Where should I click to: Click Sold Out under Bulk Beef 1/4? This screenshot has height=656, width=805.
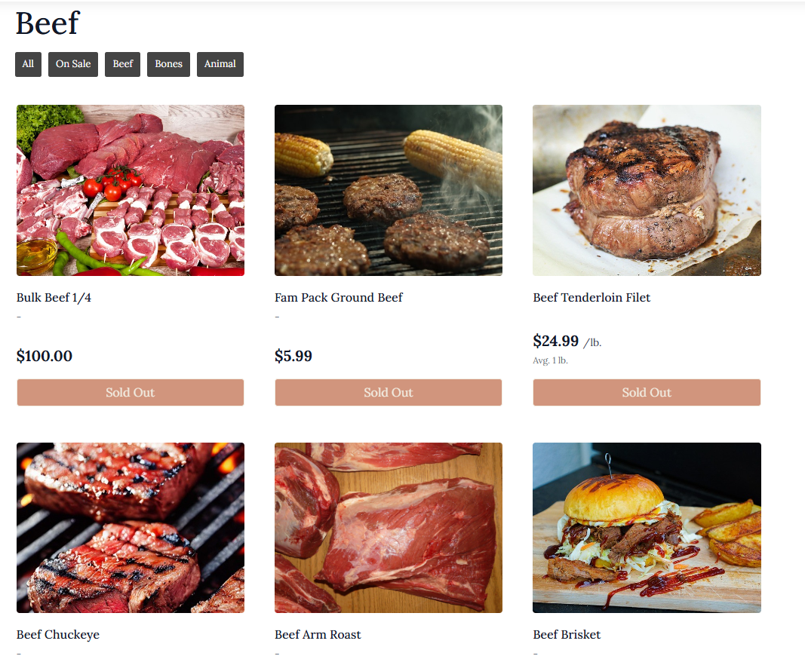[x=131, y=392]
